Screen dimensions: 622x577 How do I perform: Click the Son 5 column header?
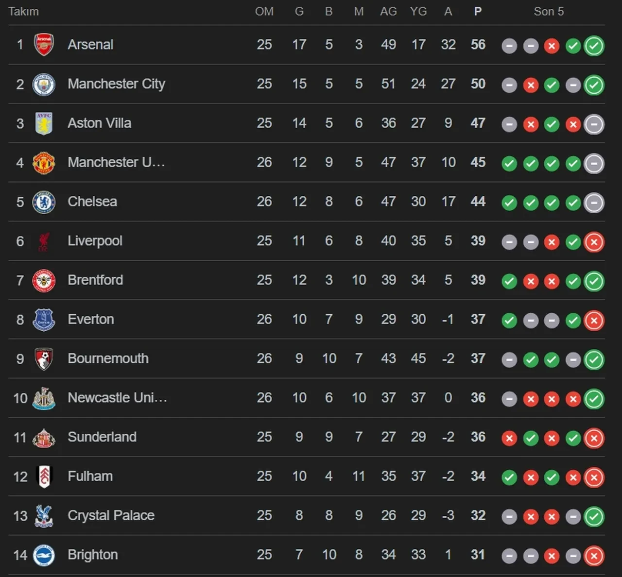(x=549, y=12)
